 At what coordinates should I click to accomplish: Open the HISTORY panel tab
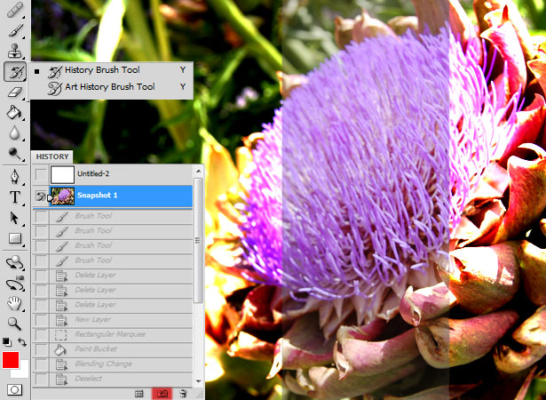click(52, 156)
